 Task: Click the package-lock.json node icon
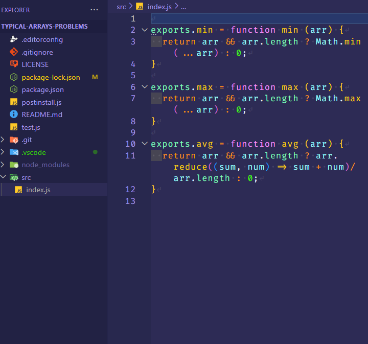click(x=14, y=77)
